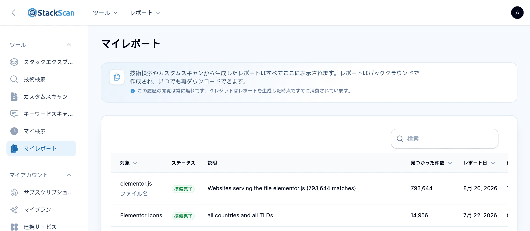
Task: Click 準備完了 badge in Elementor Icons row
Action: coord(183,216)
